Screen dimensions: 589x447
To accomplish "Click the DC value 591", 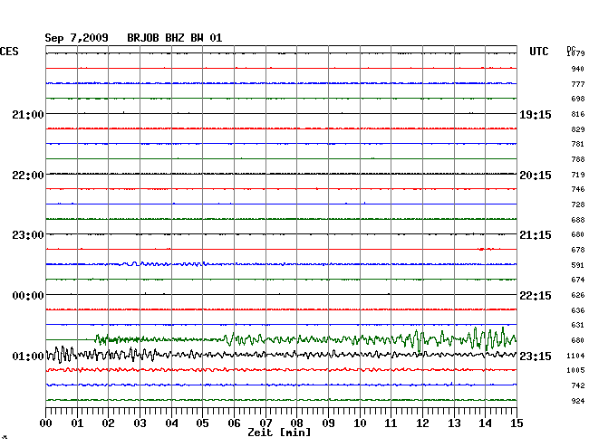I will coord(578,265).
